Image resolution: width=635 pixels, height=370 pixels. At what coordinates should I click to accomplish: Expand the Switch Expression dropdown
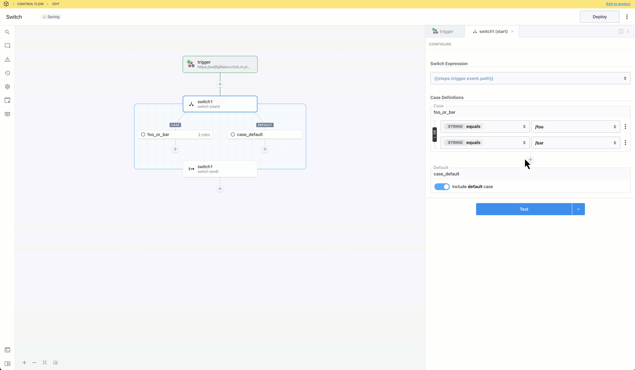click(x=625, y=78)
